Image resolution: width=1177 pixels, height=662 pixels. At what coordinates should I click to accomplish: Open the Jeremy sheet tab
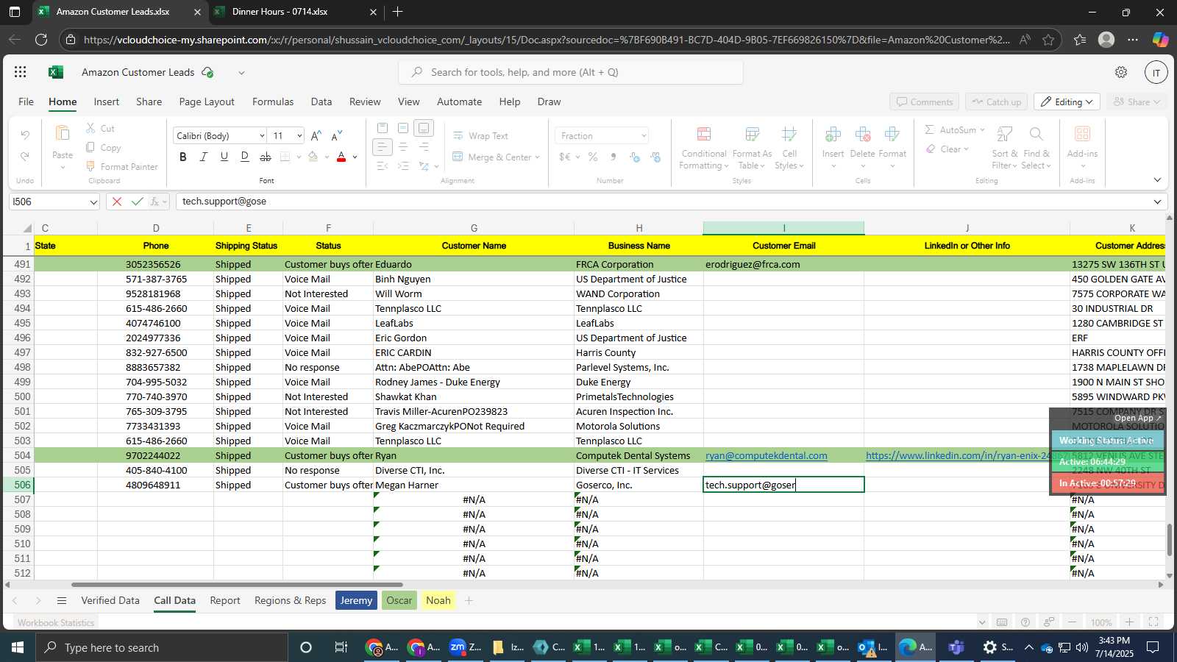(356, 601)
